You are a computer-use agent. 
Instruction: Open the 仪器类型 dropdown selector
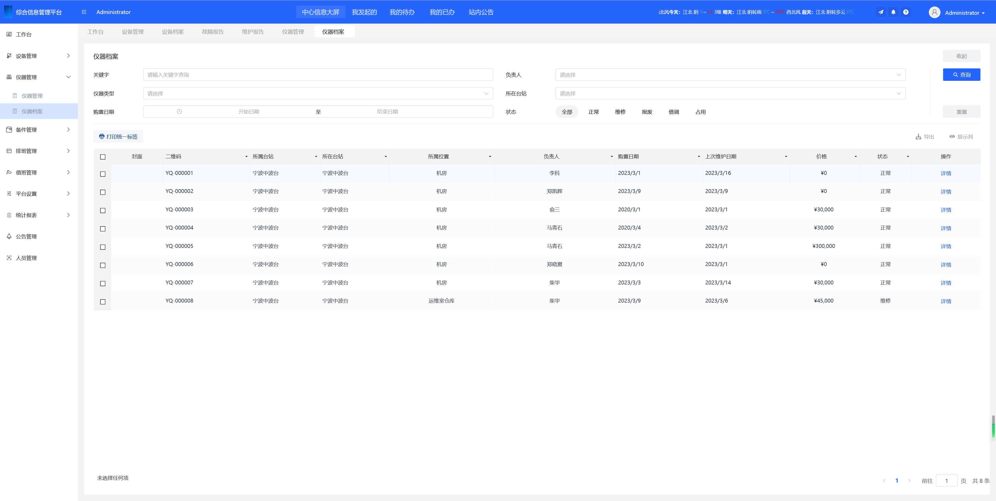coord(318,94)
